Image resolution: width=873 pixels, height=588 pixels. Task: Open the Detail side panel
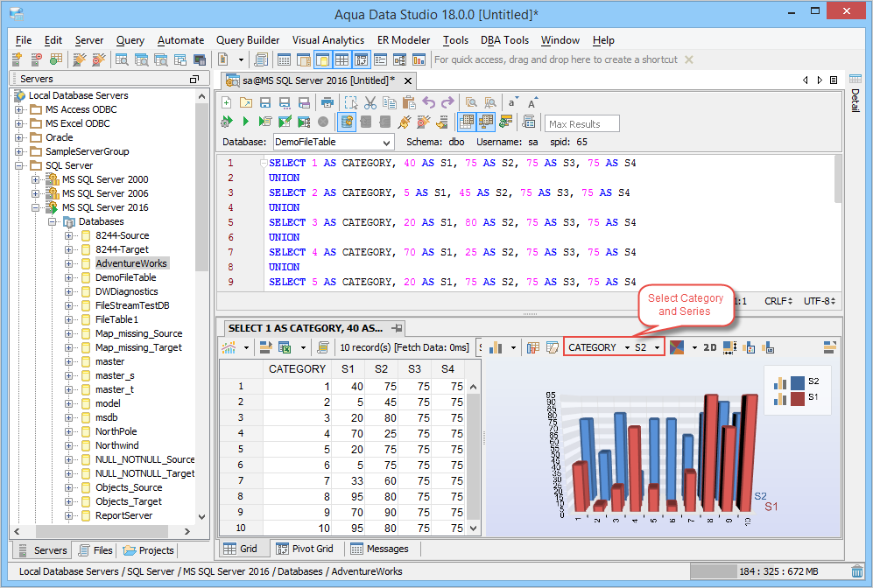[855, 93]
